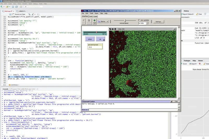Open the (Untitled) section navigator in the status bar
The image size is (209, 139).
pos(14,85)
